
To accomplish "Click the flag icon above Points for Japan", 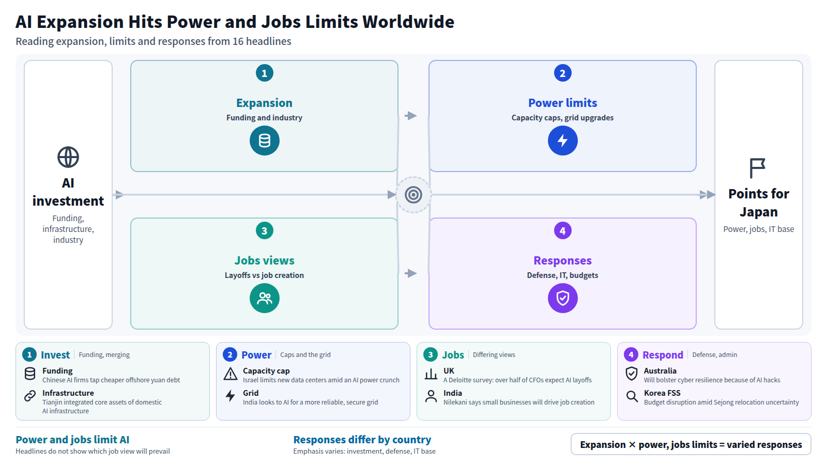I will (x=758, y=168).
